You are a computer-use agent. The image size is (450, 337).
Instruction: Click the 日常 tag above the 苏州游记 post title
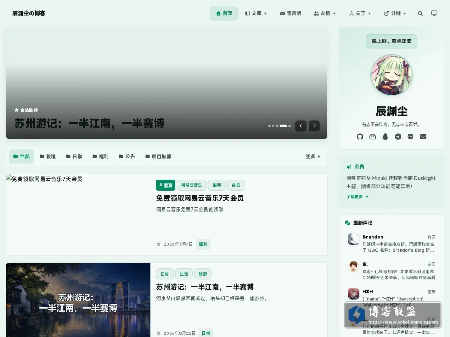point(165,274)
